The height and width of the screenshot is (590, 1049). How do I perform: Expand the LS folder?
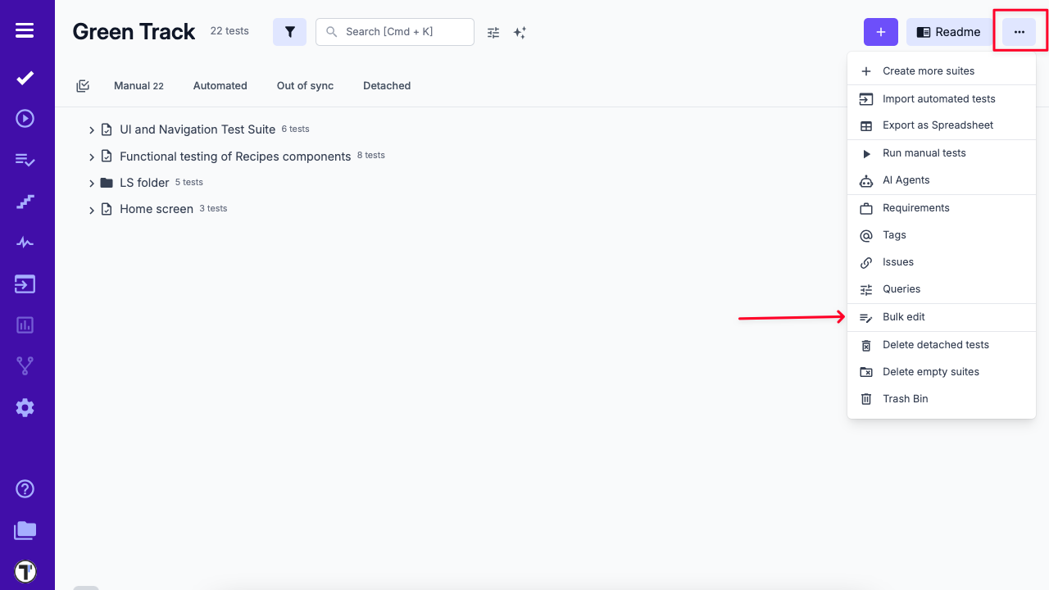(x=91, y=182)
